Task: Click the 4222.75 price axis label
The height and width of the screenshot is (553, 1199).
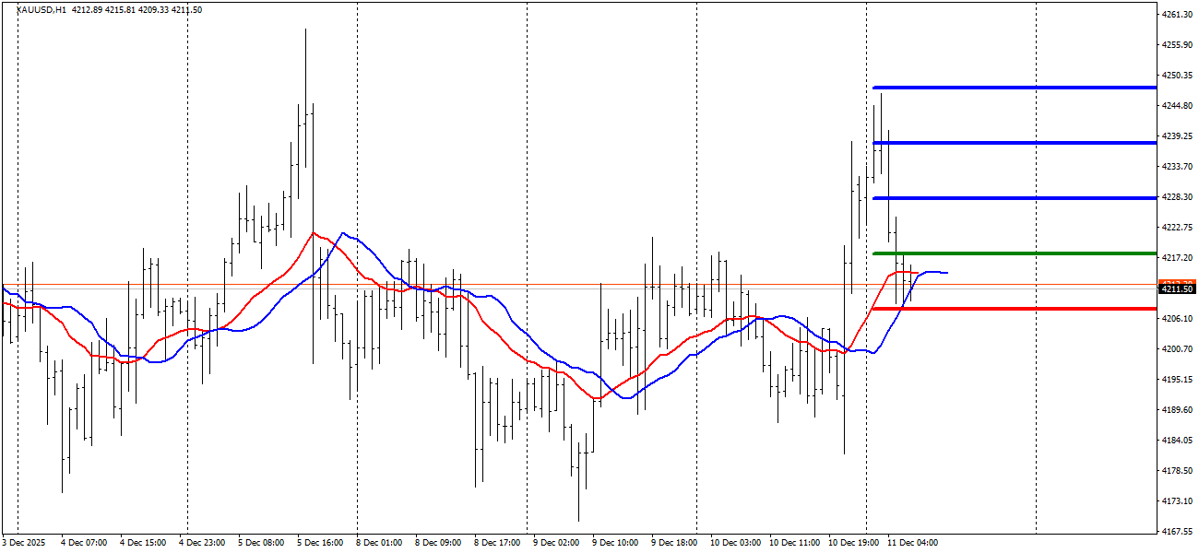Action: pos(1177,228)
